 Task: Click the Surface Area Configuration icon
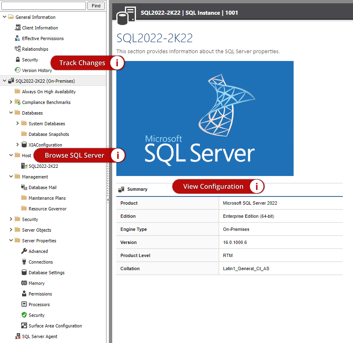coord(24,325)
